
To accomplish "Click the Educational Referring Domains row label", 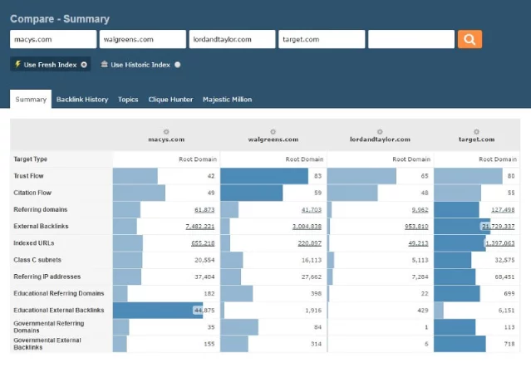I will pyautogui.click(x=59, y=293).
